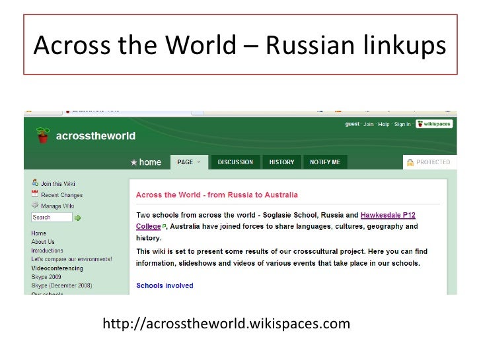Click the page heading from Russia to Australia
481x360 pixels.
tap(217, 195)
